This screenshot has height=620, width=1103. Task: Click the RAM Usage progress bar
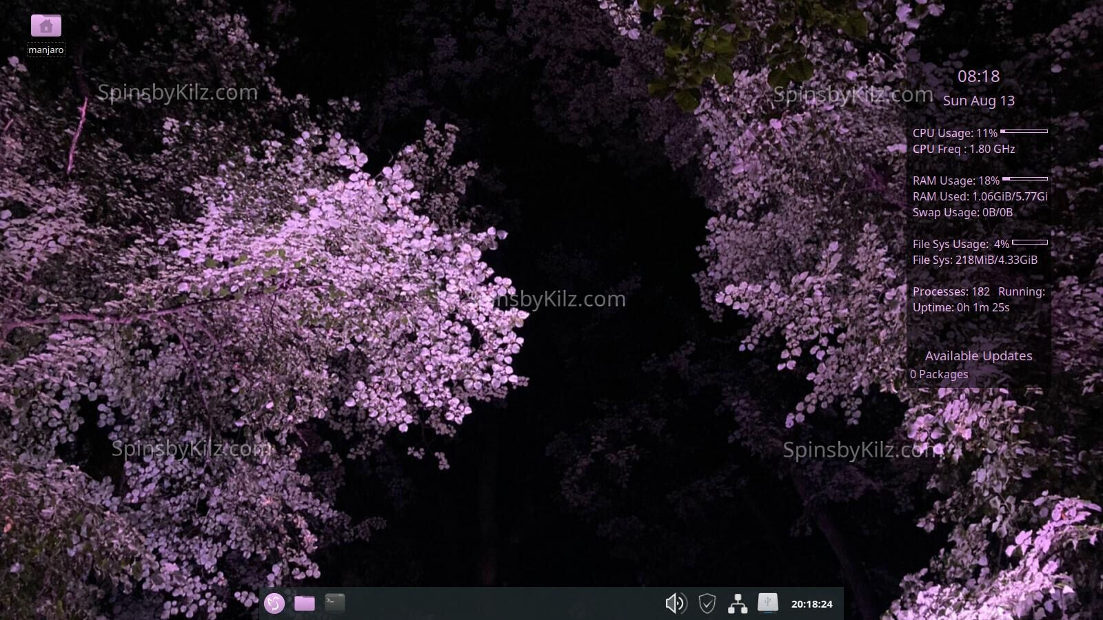(x=1024, y=179)
